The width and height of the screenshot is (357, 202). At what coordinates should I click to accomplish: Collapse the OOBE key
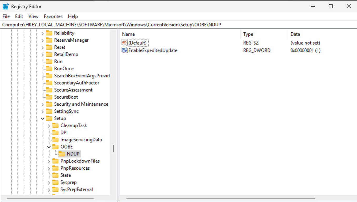click(x=48, y=147)
